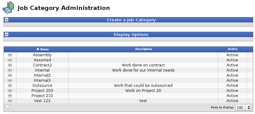Expand the test 123 row plus icon

(x=10, y=101)
